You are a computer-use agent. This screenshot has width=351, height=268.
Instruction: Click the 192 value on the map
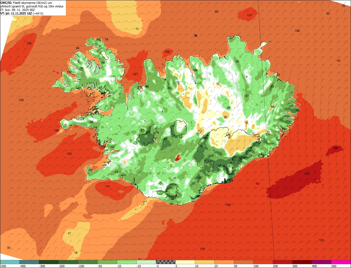click(x=228, y=205)
